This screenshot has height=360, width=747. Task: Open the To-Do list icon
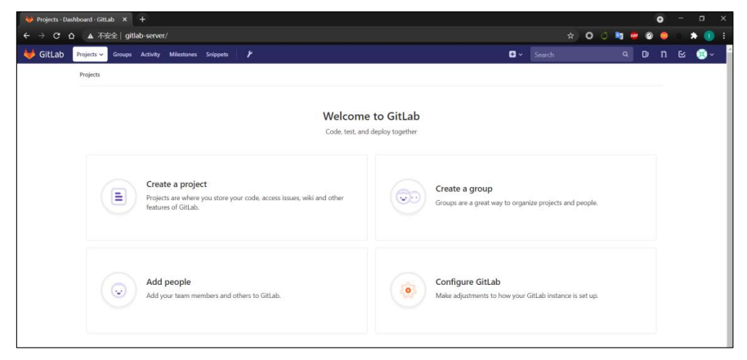coord(682,55)
